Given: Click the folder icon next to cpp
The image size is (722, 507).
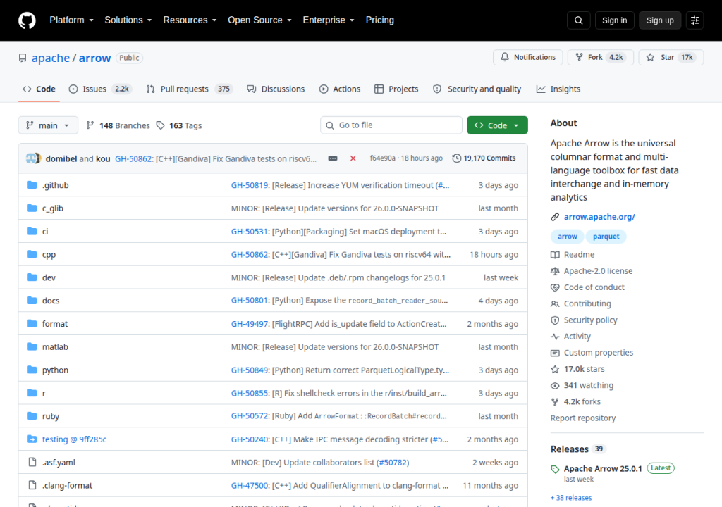Looking at the screenshot, I should (32, 254).
